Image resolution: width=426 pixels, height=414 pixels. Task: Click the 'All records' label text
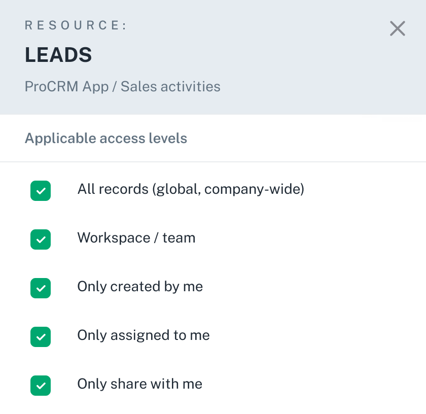tap(112, 189)
